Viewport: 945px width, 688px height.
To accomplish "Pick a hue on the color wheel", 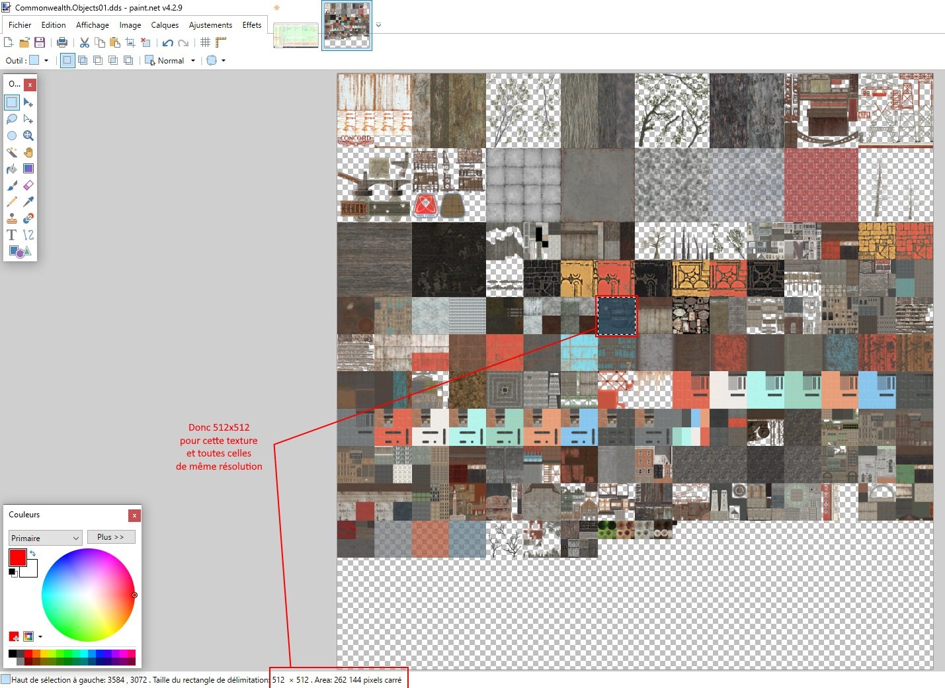I will pos(88,595).
